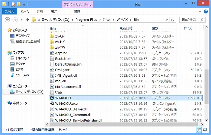
Task: Click the Properties quick access icon
Action: click(x=13, y=4)
